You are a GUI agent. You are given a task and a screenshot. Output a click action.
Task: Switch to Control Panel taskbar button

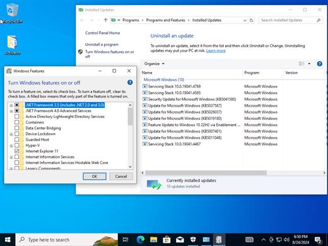206,240
